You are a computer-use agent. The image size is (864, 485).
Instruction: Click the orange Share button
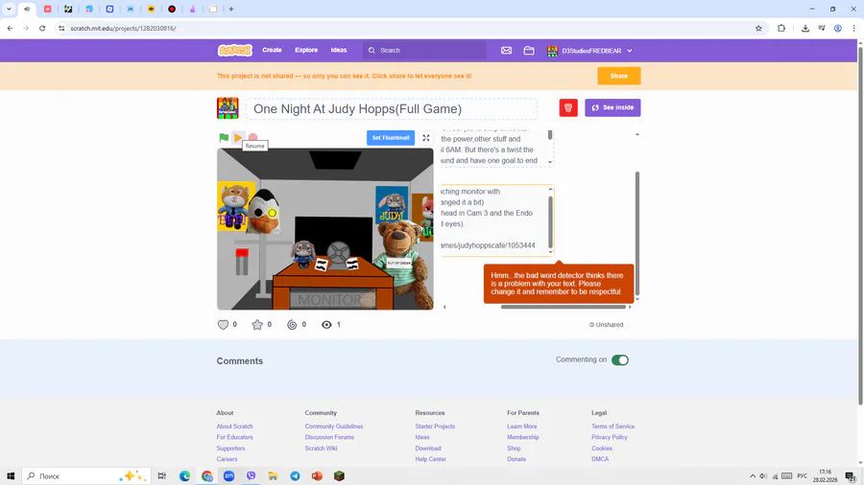(619, 76)
